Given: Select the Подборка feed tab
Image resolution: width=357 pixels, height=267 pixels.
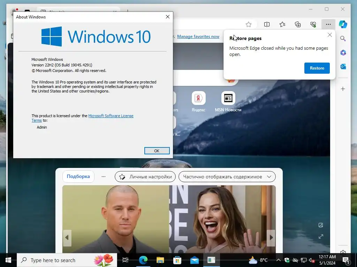Looking at the screenshot, I should (x=78, y=176).
